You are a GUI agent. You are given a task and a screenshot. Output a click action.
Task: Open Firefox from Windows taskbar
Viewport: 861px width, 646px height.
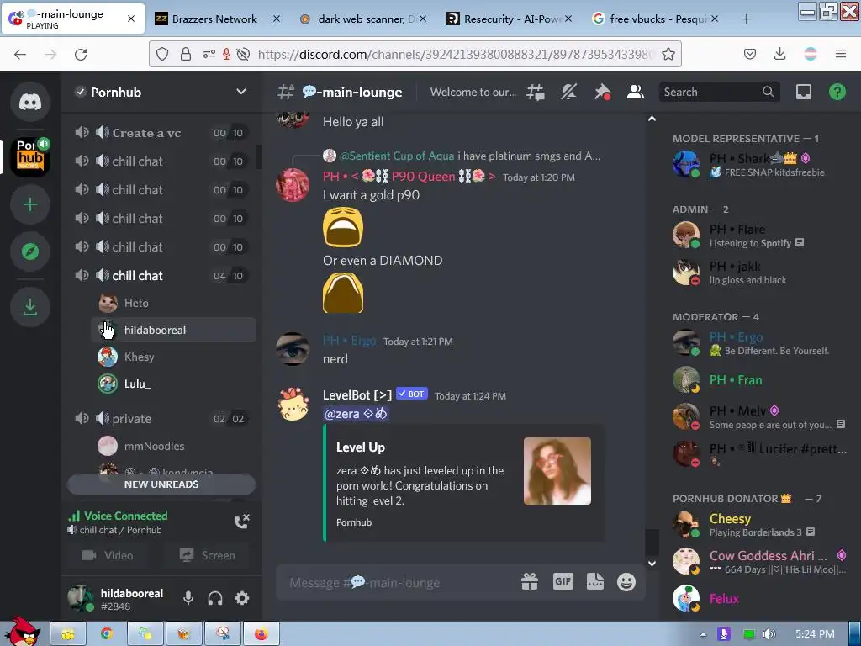pos(261,634)
